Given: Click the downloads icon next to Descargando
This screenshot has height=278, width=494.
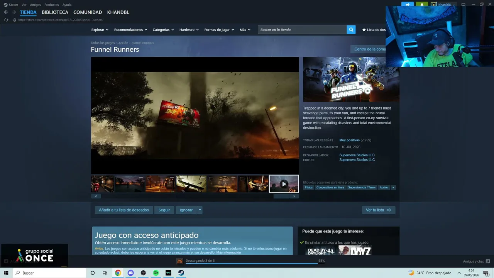Looking at the screenshot, I should pos(180,261).
